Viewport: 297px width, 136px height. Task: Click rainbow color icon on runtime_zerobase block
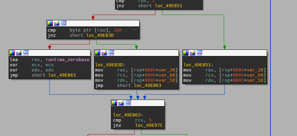(12, 53)
